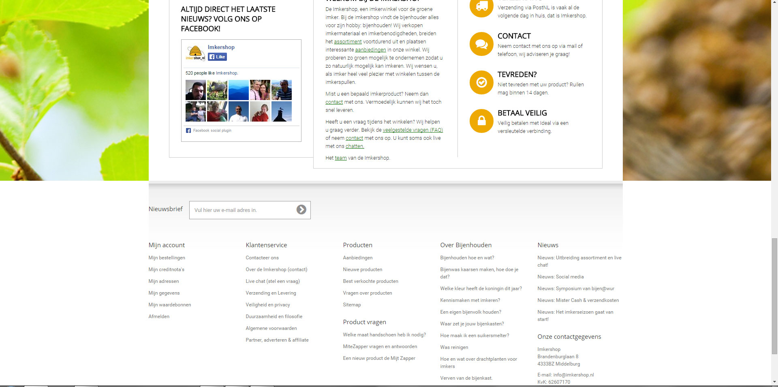Open the aanbiedingen link in welcome text
The width and height of the screenshot is (778, 387).
click(x=370, y=49)
